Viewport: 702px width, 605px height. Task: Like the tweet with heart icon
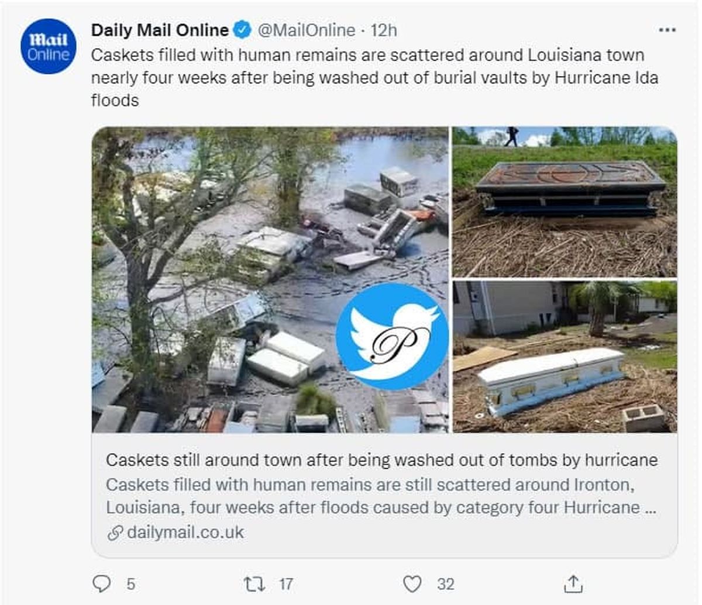[412, 583]
